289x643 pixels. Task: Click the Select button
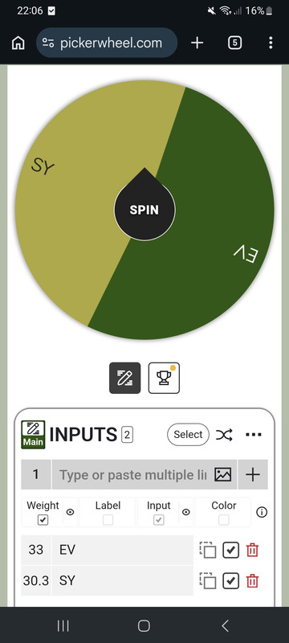188,435
